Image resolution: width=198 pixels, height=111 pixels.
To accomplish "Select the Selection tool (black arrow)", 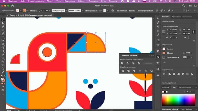I will point(3,20).
